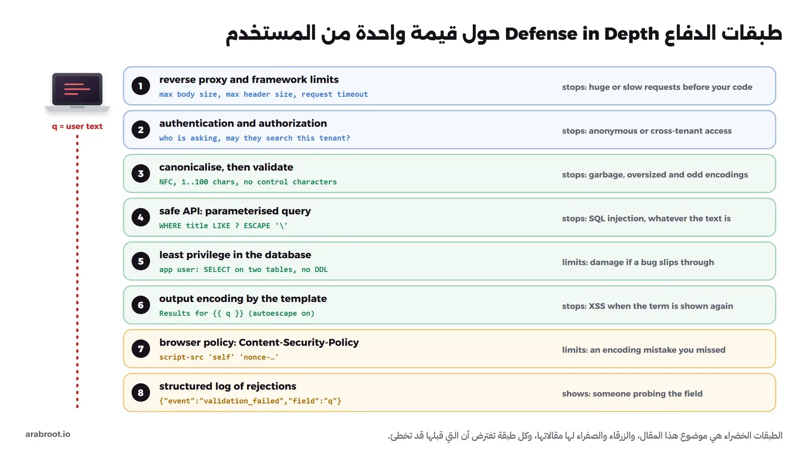Click the number 3 badge for canonicalise
Viewport: 808px width, 457px height.
[x=141, y=174]
